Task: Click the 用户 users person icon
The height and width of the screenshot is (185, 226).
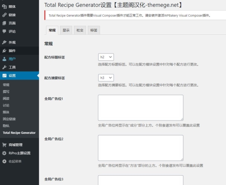Action: pyautogui.click(x=4, y=59)
